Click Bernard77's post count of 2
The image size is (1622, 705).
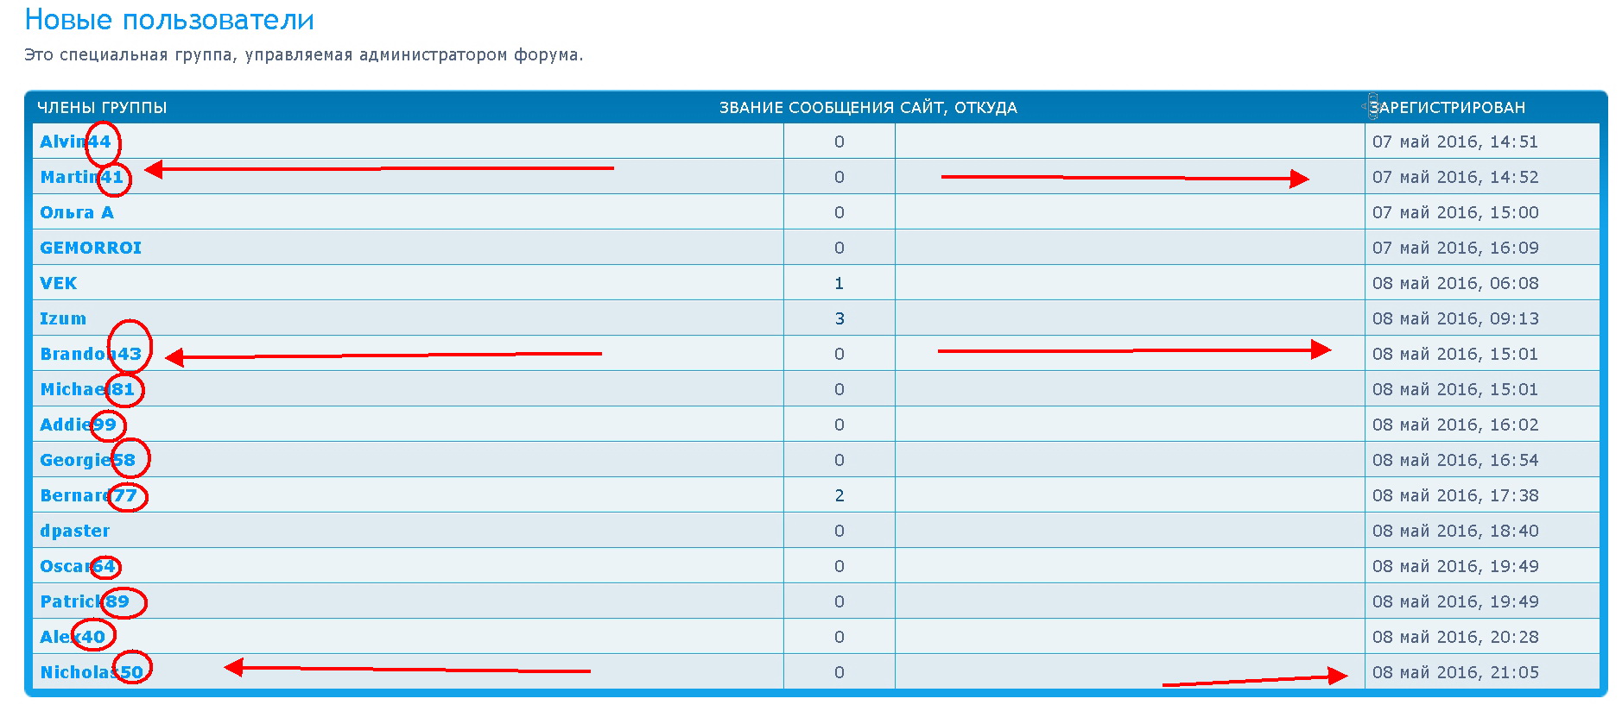[x=839, y=495]
